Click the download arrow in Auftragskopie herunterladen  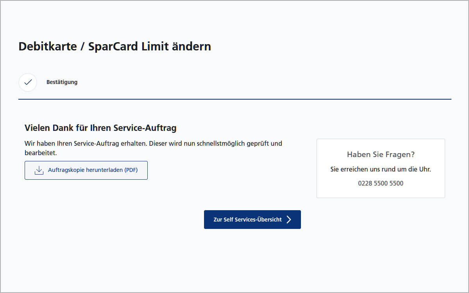(39, 170)
